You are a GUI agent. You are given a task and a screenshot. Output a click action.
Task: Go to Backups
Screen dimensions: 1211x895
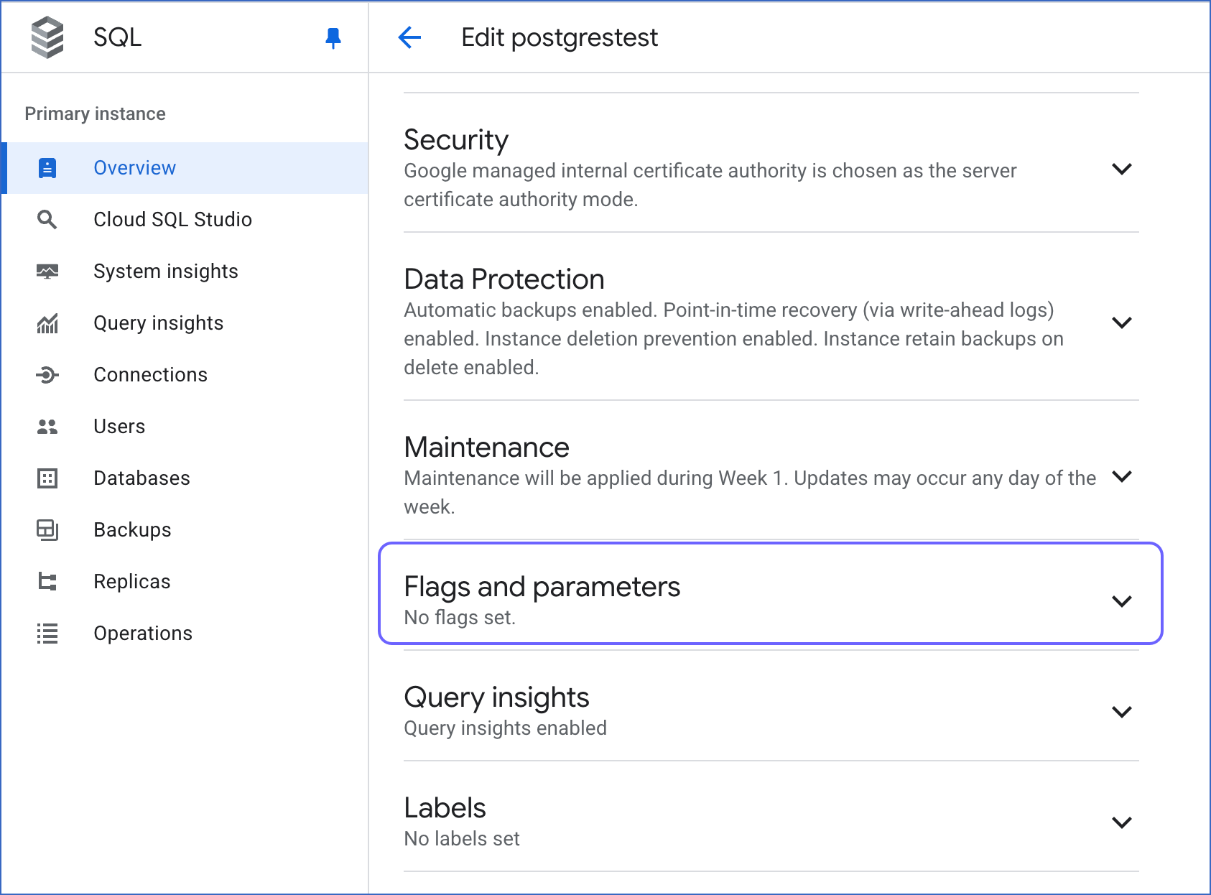[185, 530]
